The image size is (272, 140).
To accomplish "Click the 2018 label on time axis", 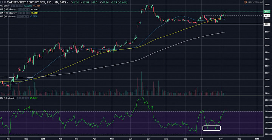I will (x=43, y=139).
